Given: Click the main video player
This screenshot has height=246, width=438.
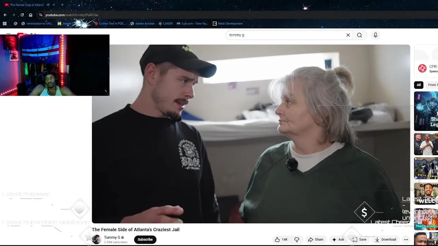Looking at the screenshot, I should [251, 134].
